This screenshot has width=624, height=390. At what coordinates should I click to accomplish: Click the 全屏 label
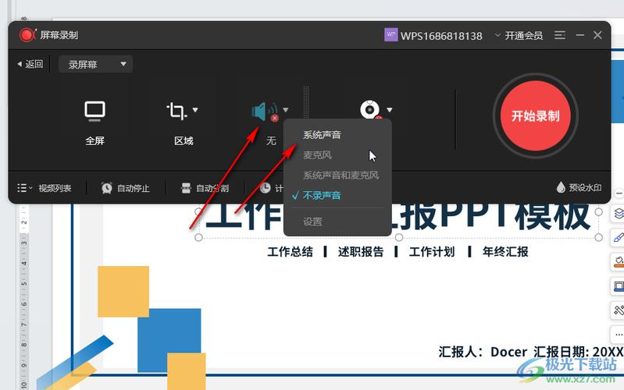94,140
